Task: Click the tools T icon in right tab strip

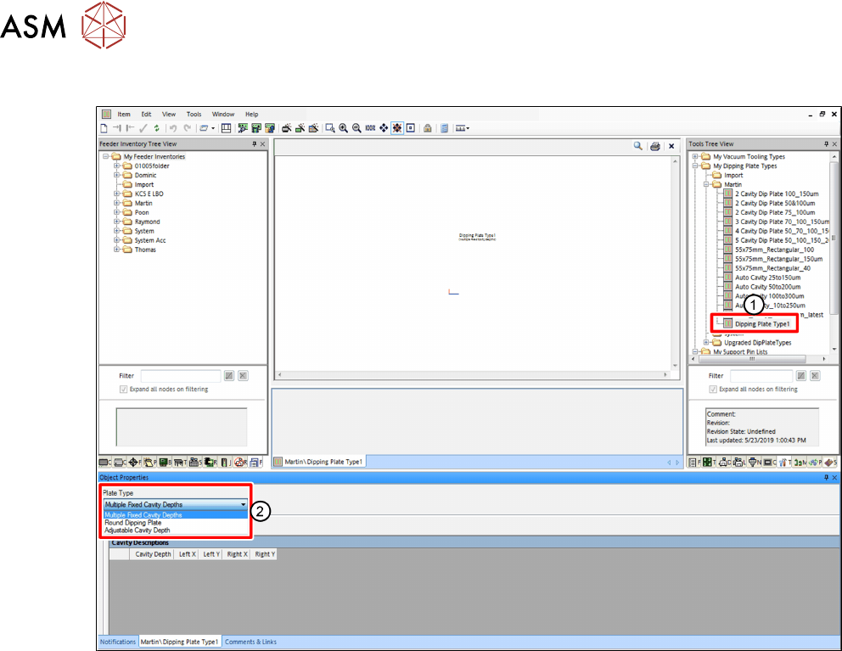Action: [x=783, y=462]
